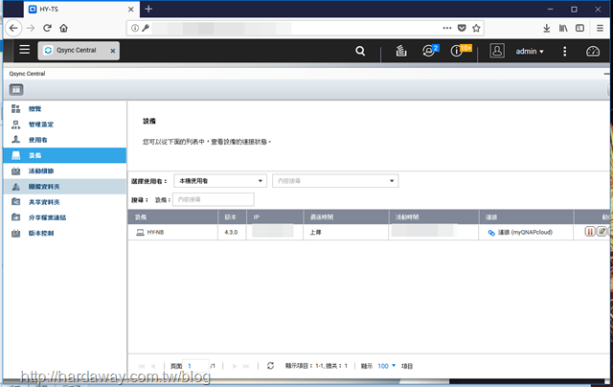
Task: Click the site information icon in address bar
Action: coord(134,28)
